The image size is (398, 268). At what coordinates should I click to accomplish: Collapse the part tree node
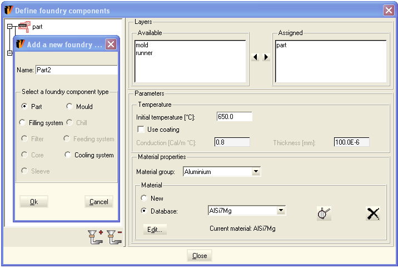[x=9, y=26]
